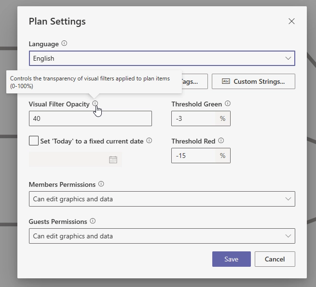Image resolution: width=316 pixels, height=287 pixels.
Task: Click the Guests Permissions info icon
Action: click(93, 222)
